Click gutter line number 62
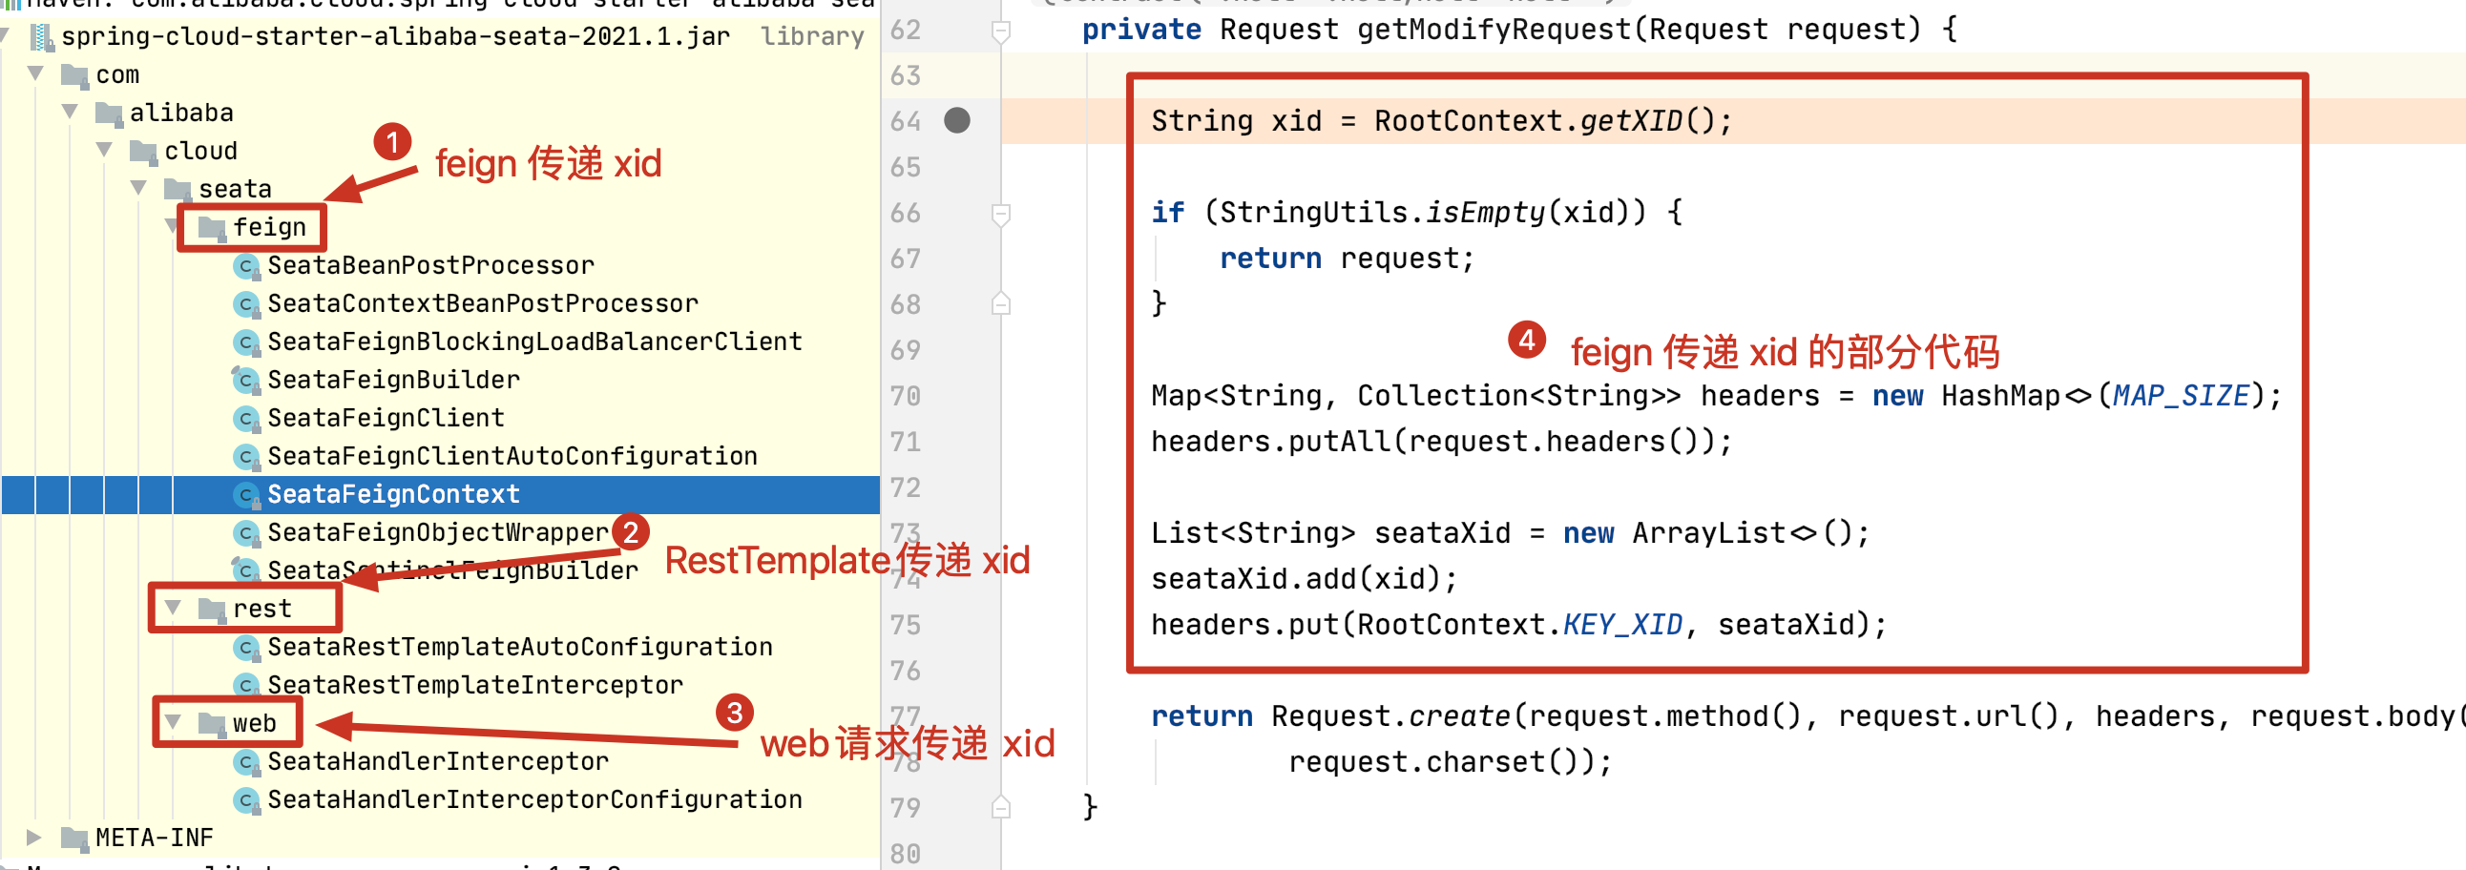 (906, 31)
